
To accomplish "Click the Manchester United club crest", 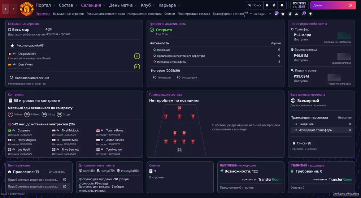I will pyautogui.click(x=26, y=8).
